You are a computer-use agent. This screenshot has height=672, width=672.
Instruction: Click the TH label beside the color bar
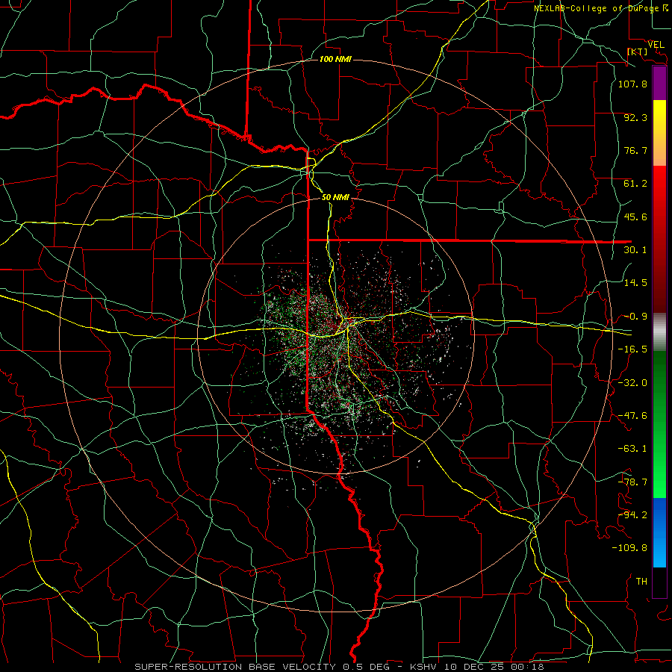click(x=641, y=582)
